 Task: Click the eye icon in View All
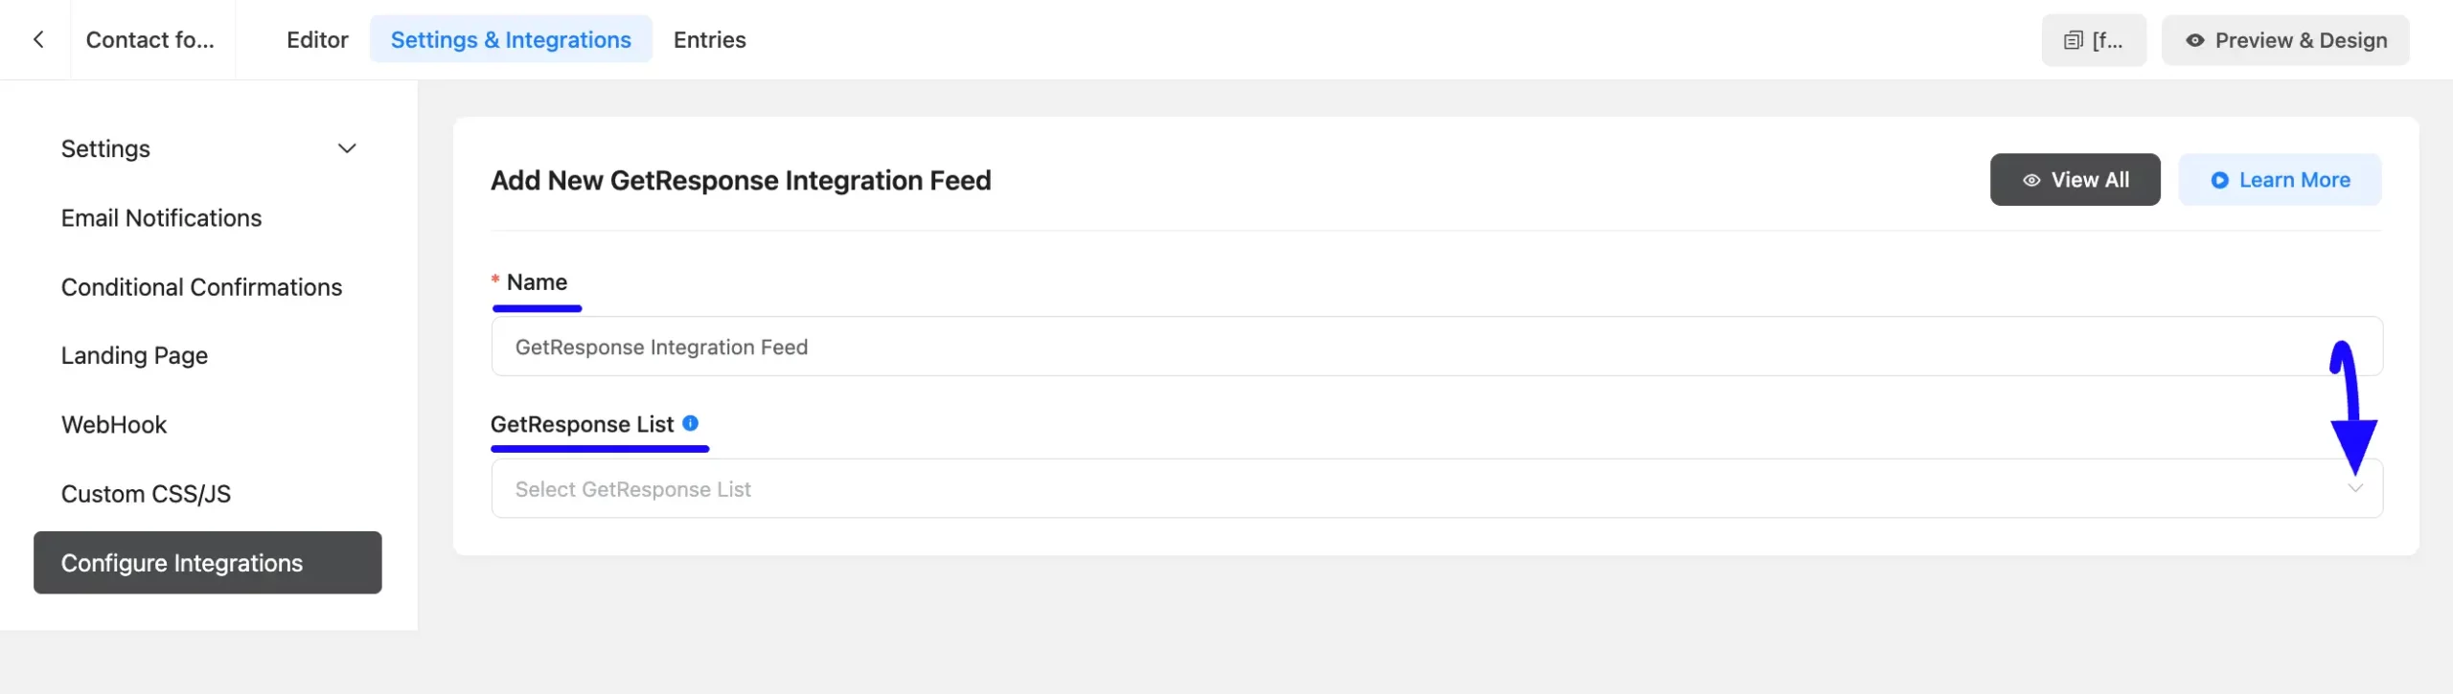pos(2030,180)
